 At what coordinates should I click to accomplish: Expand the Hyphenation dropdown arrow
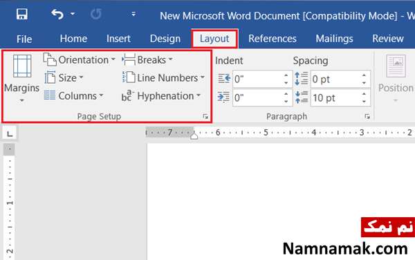[x=199, y=95]
